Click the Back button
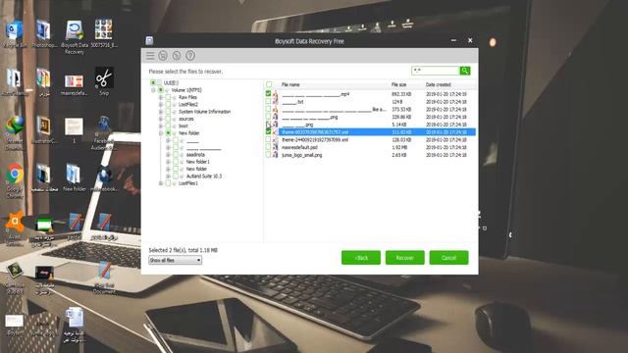The height and width of the screenshot is (353, 628). coord(361,258)
